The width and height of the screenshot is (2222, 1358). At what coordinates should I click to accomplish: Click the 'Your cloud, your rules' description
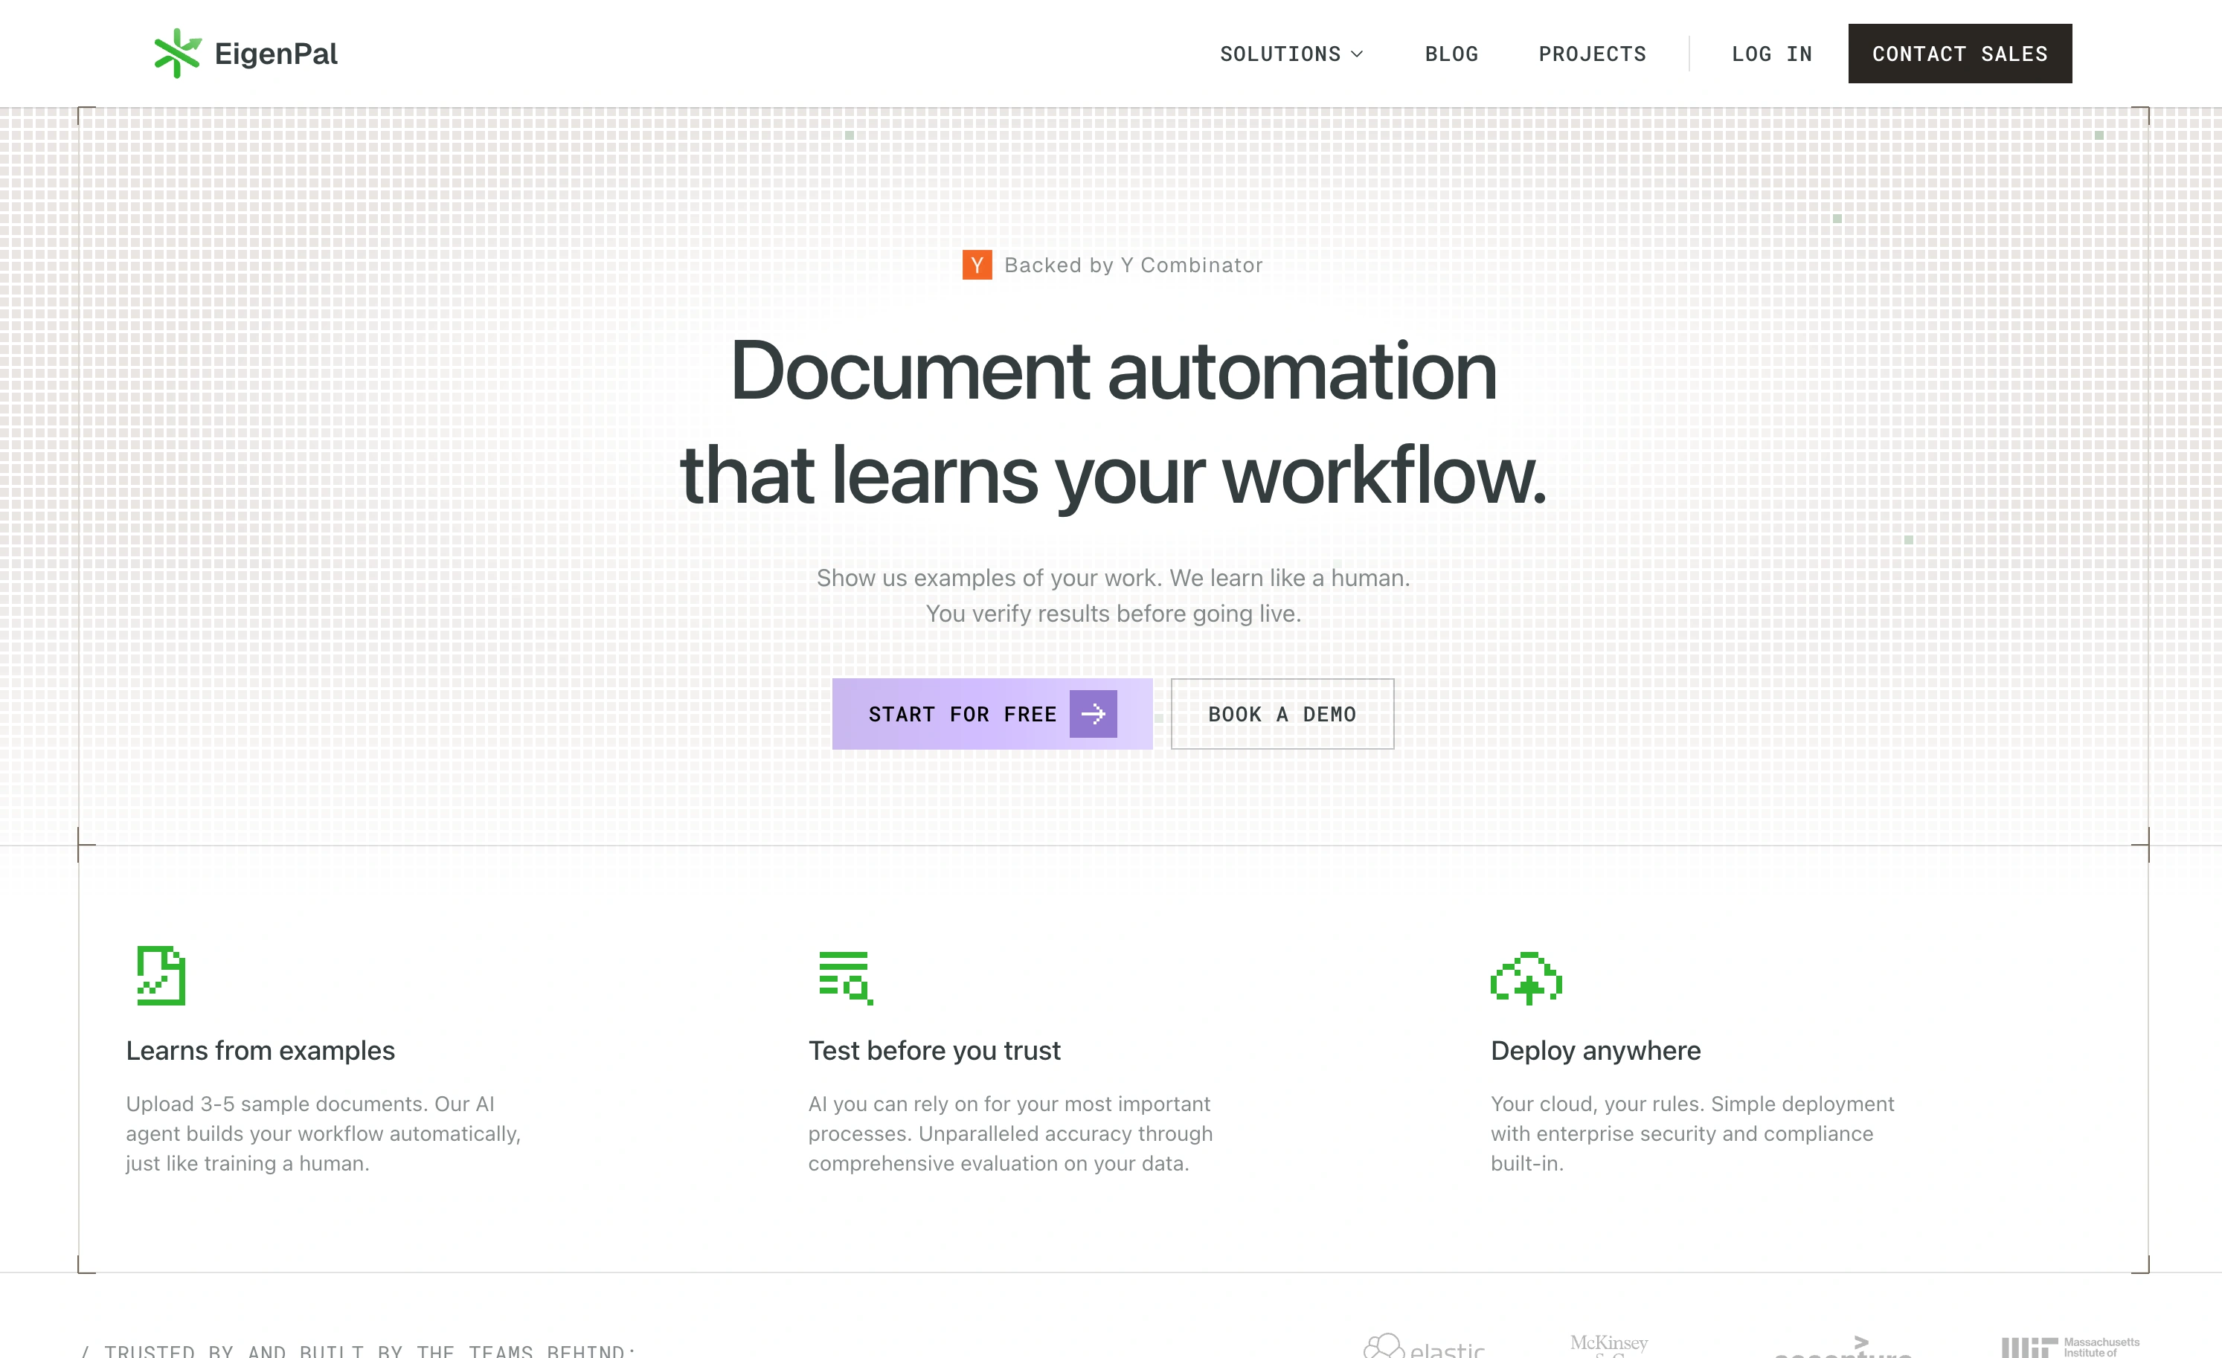pyautogui.click(x=1692, y=1133)
